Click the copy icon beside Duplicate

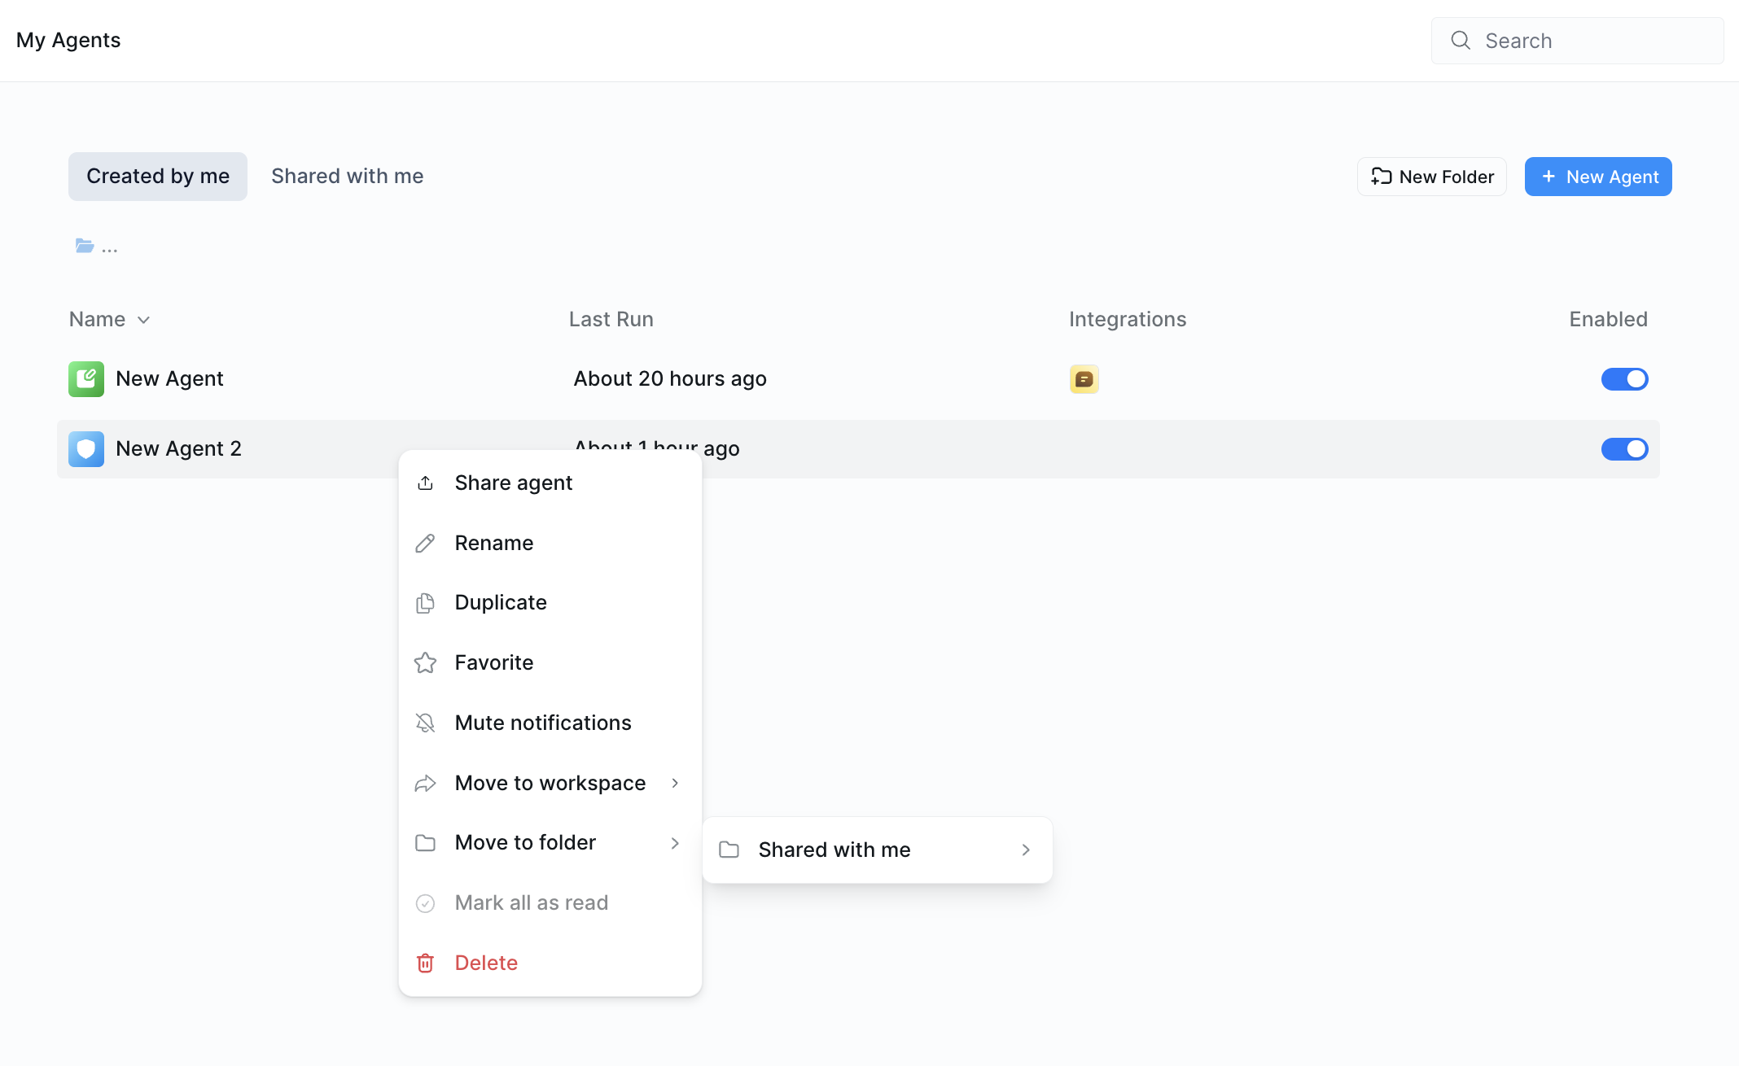[x=425, y=602]
